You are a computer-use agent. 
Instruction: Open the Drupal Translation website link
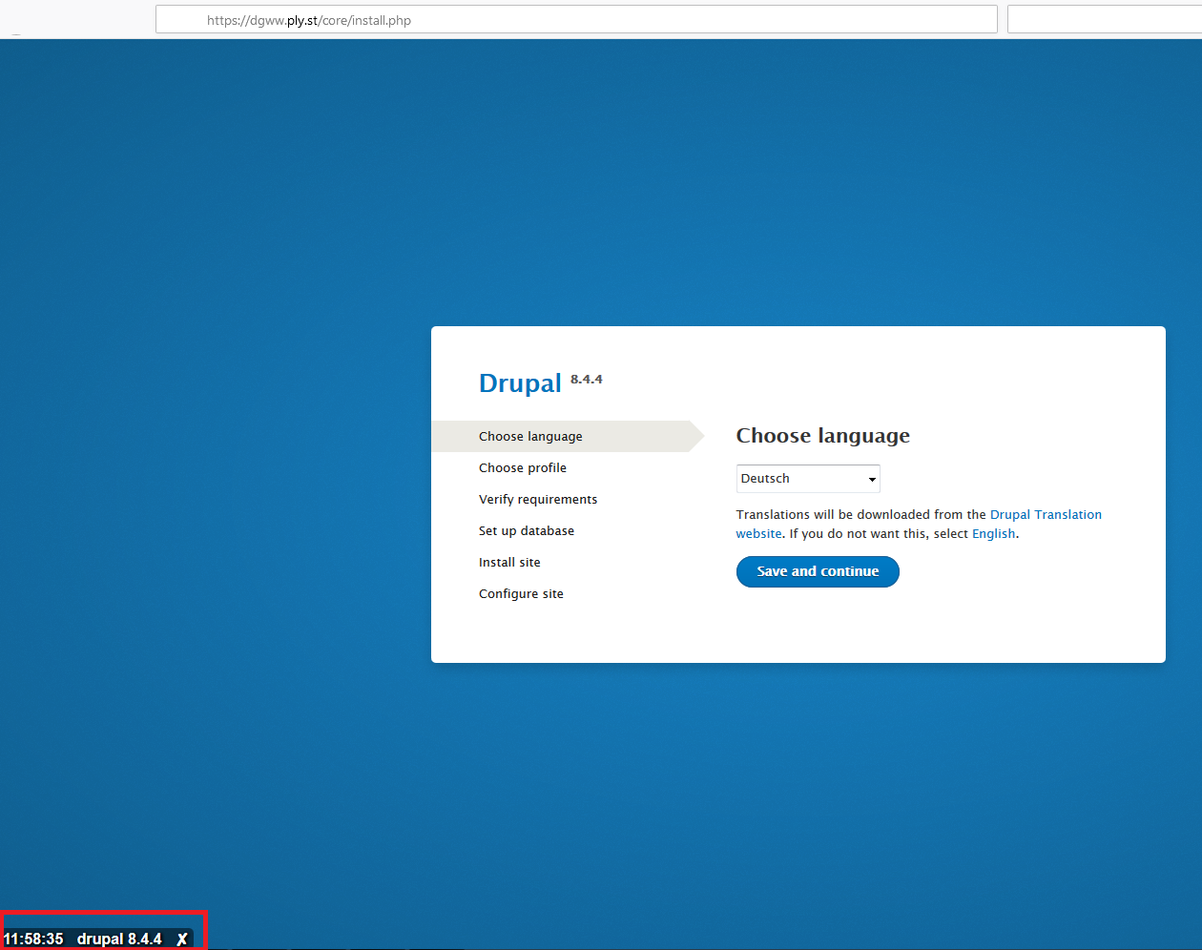point(919,524)
